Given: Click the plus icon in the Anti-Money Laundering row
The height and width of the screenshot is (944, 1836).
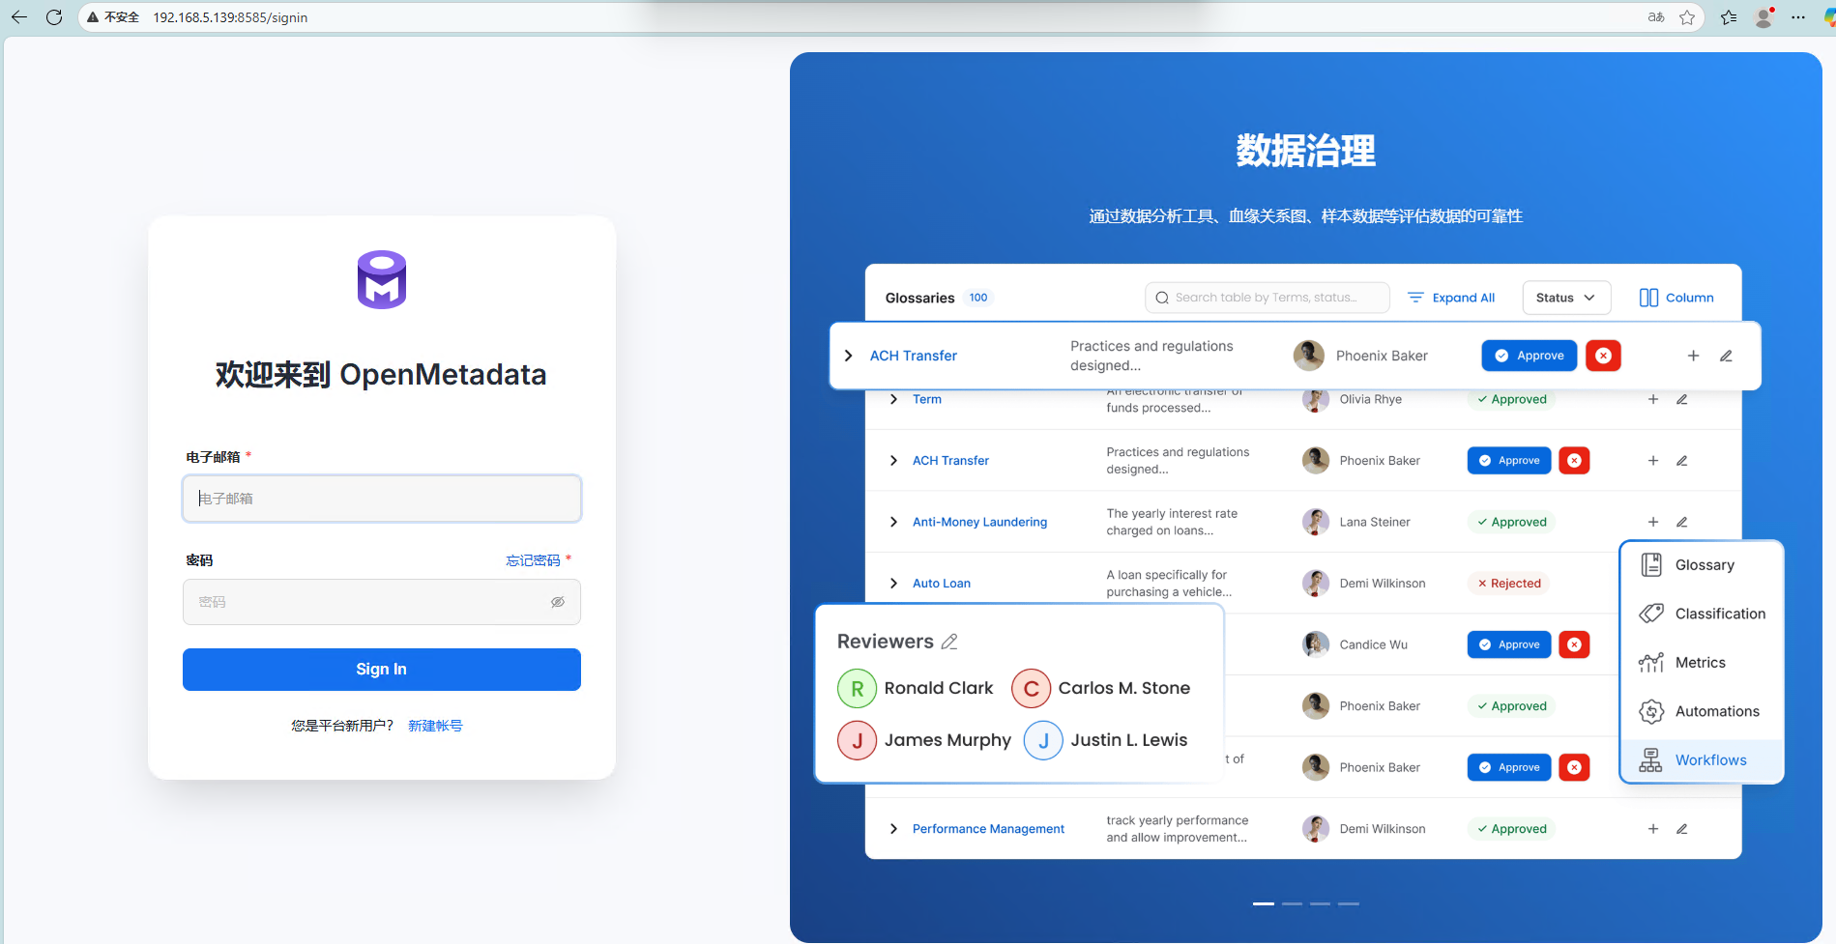Looking at the screenshot, I should coord(1653,522).
